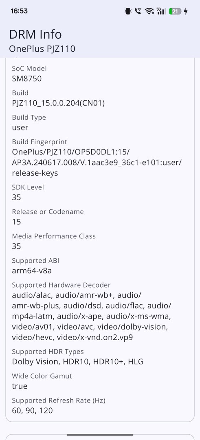Select the Build value PJZ110_15.0.0.204(CN01)
The width and height of the screenshot is (200, 440).
pyautogui.click(x=58, y=103)
